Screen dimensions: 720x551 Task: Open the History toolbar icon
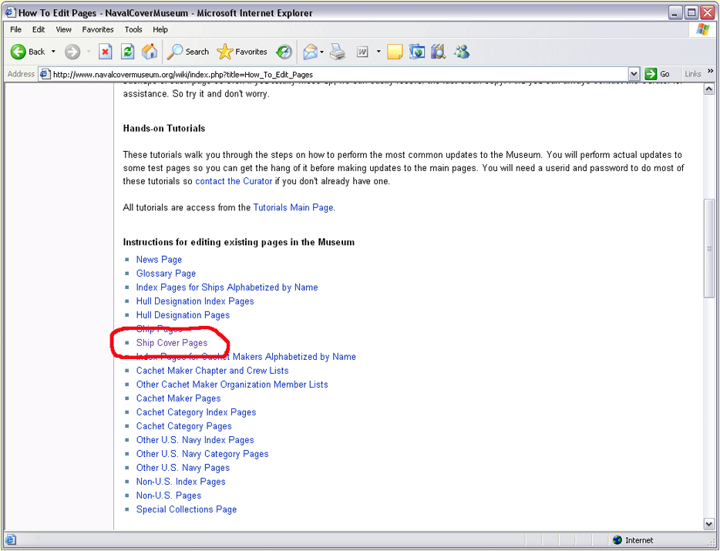tap(284, 52)
